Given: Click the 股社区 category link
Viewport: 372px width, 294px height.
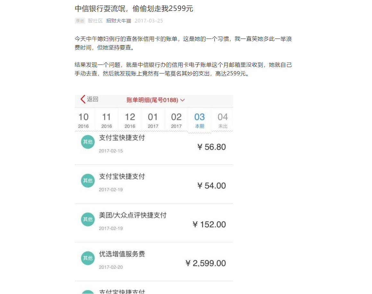Looking at the screenshot, I should 95,21.
